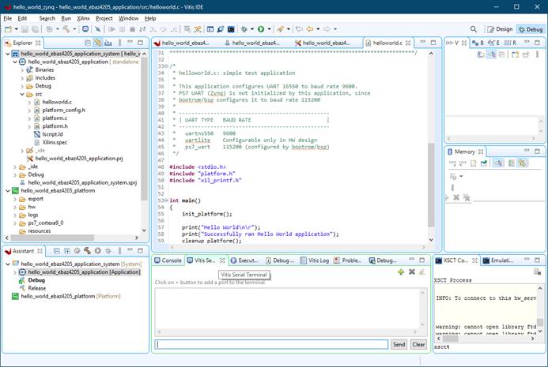Viewport: 548px width, 367px height.
Task: Open the Xilinx menu
Action: (x=83, y=17)
